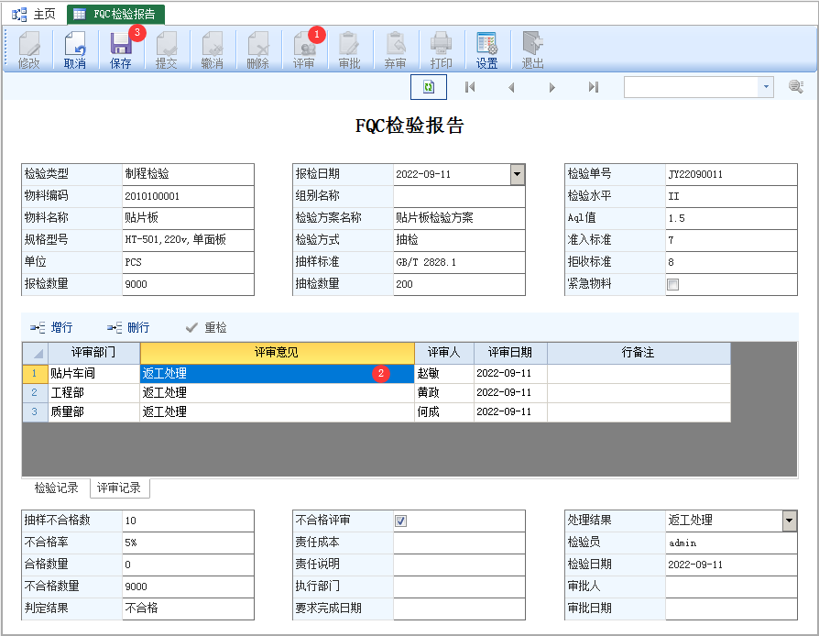
Task: Open the navigation search combo box dropdown
Action: (x=766, y=87)
